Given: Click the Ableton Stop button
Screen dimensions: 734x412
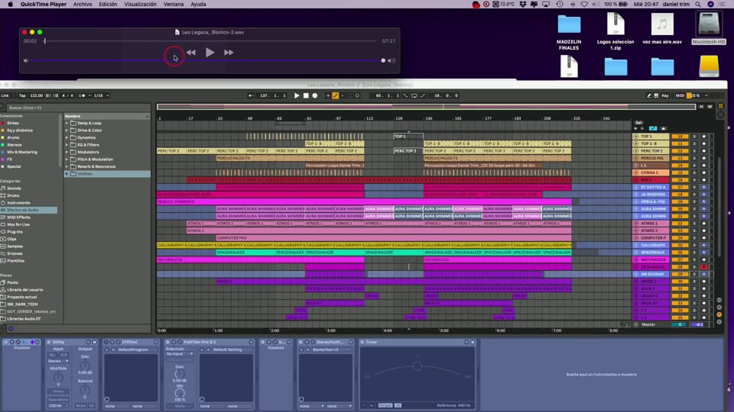Looking at the screenshot, I should tap(306, 95).
